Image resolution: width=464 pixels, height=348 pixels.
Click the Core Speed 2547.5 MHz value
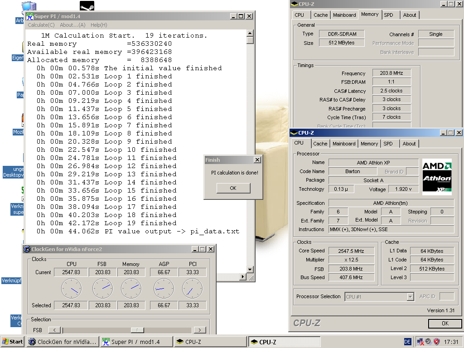[351, 251]
